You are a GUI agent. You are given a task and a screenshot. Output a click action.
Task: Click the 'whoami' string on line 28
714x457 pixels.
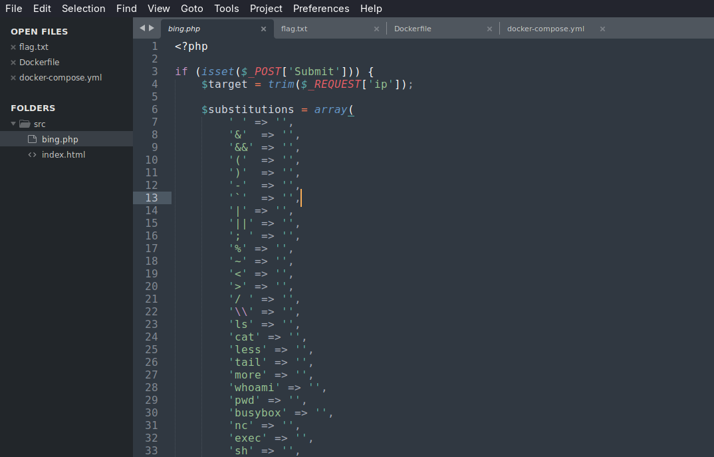pos(255,388)
